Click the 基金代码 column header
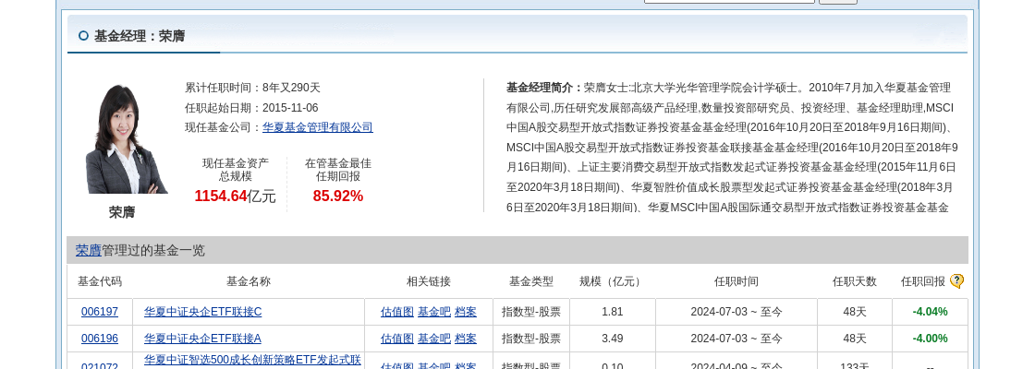Viewport: 1035px width, 369px height. coord(100,281)
